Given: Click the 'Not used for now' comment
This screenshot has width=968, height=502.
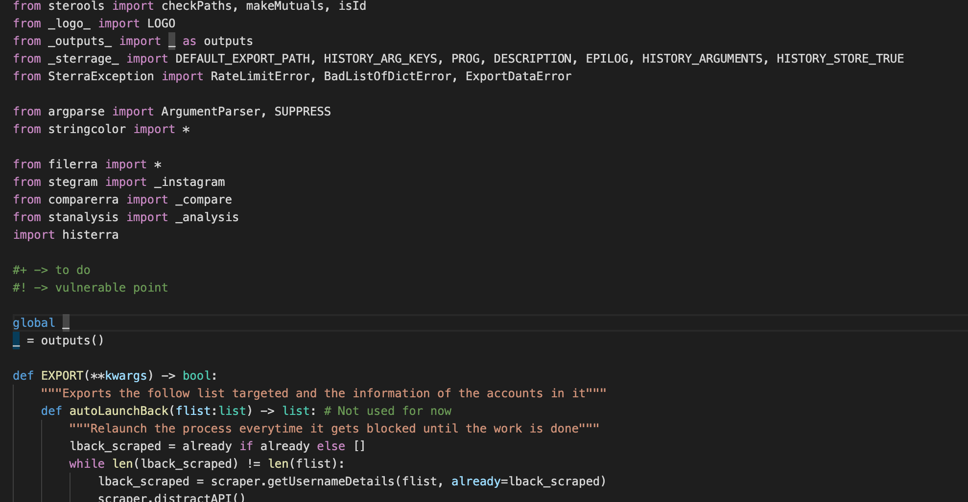Looking at the screenshot, I should point(388,411).
